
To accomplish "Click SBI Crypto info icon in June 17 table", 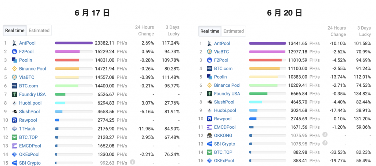I will [x=133, y=162].
